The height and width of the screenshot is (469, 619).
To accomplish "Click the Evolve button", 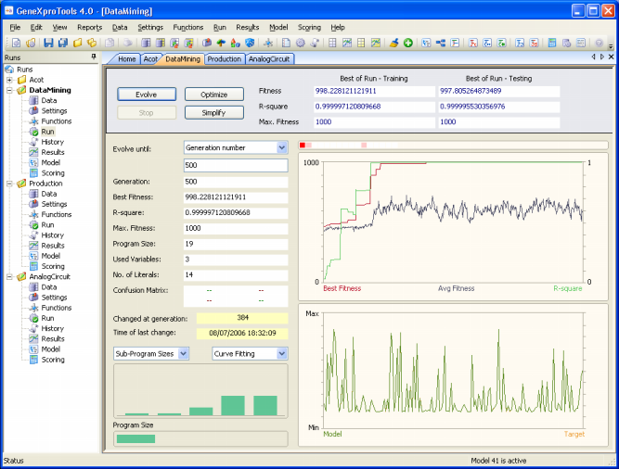I will 147,95.
